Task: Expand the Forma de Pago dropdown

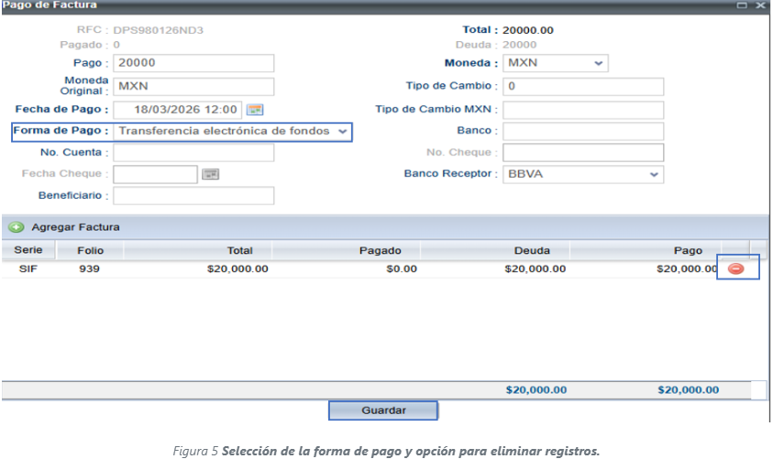Action: click(342, 131)
